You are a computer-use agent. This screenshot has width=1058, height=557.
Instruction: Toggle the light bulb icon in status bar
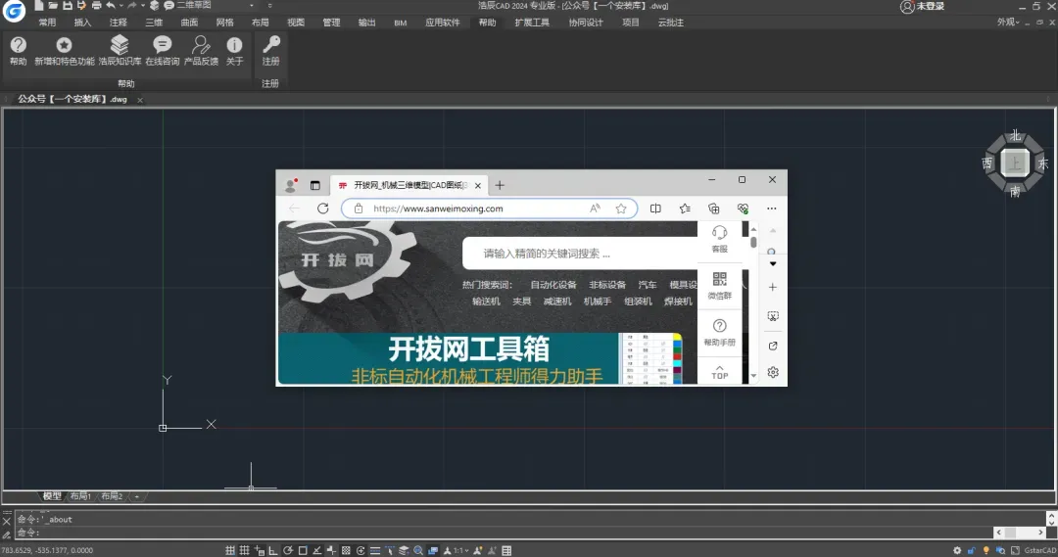(986, 551)
